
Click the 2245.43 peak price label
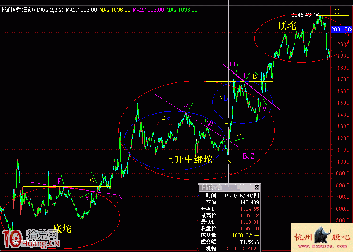pos(301,15)
